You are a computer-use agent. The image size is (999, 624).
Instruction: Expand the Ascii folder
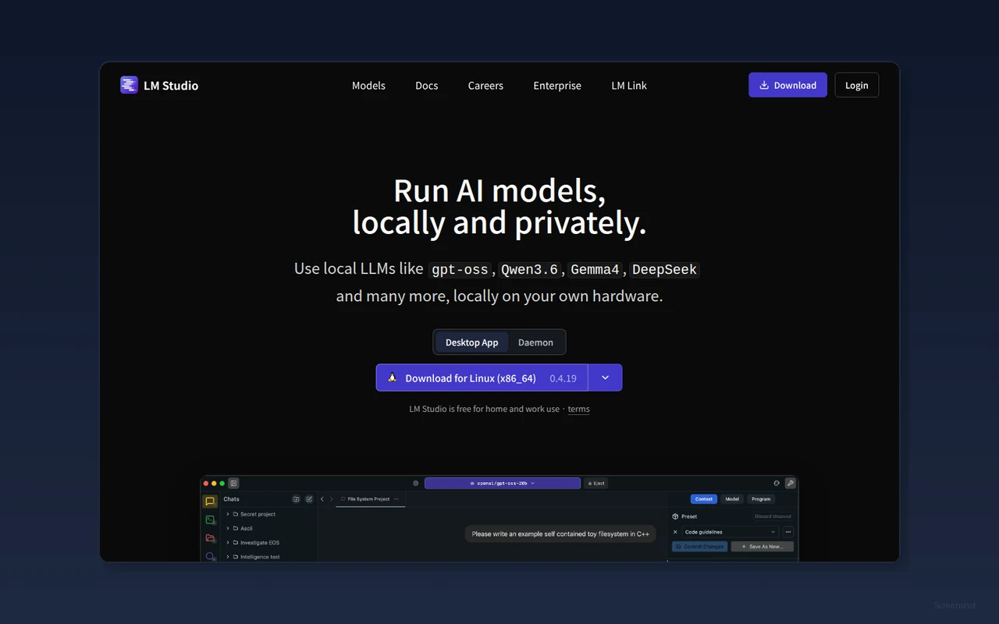tap(228, 529)
